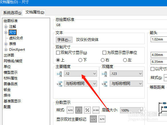Click arrow size 4.08mm input field

coord(159,55)
